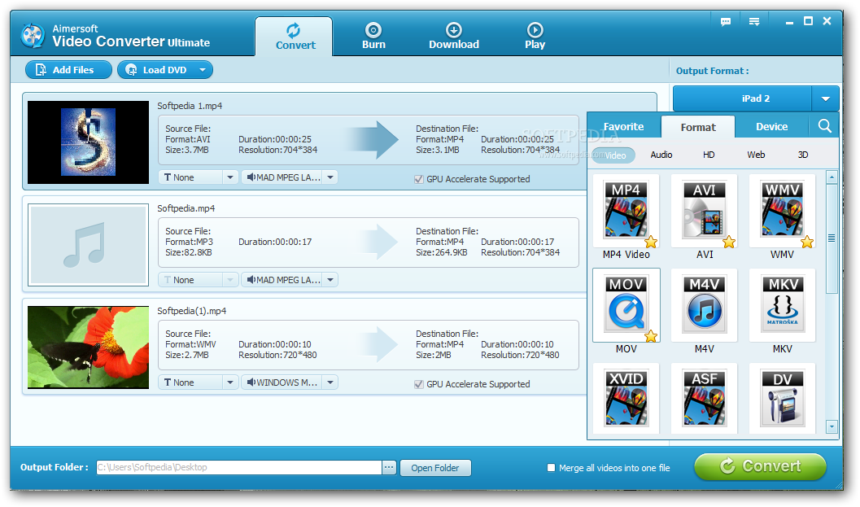Enable Merge all videos into one file
The image size is (860, 507).
pyautogui.click(x=551, y=467)
